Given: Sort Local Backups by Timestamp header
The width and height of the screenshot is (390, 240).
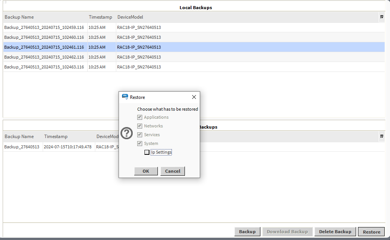Looking at the screenshot, I should (x=100, y=17).
